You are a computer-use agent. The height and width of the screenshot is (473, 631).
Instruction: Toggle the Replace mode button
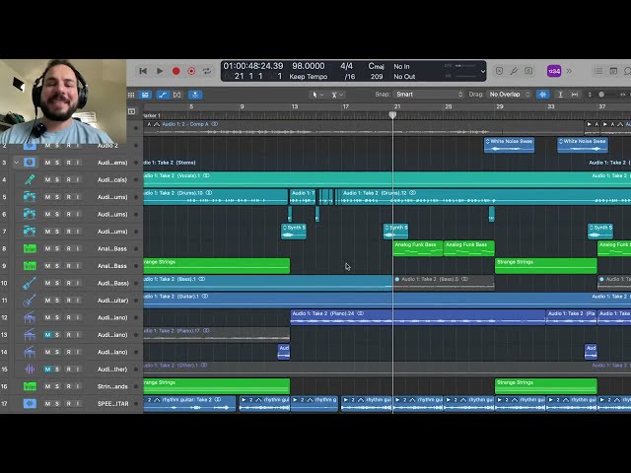499,71
